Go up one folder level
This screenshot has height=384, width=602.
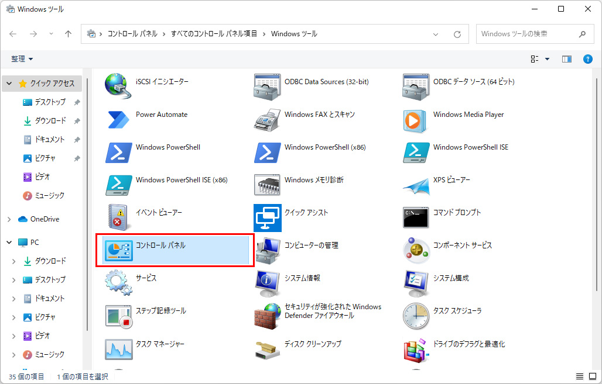click(x=69, y=34)
